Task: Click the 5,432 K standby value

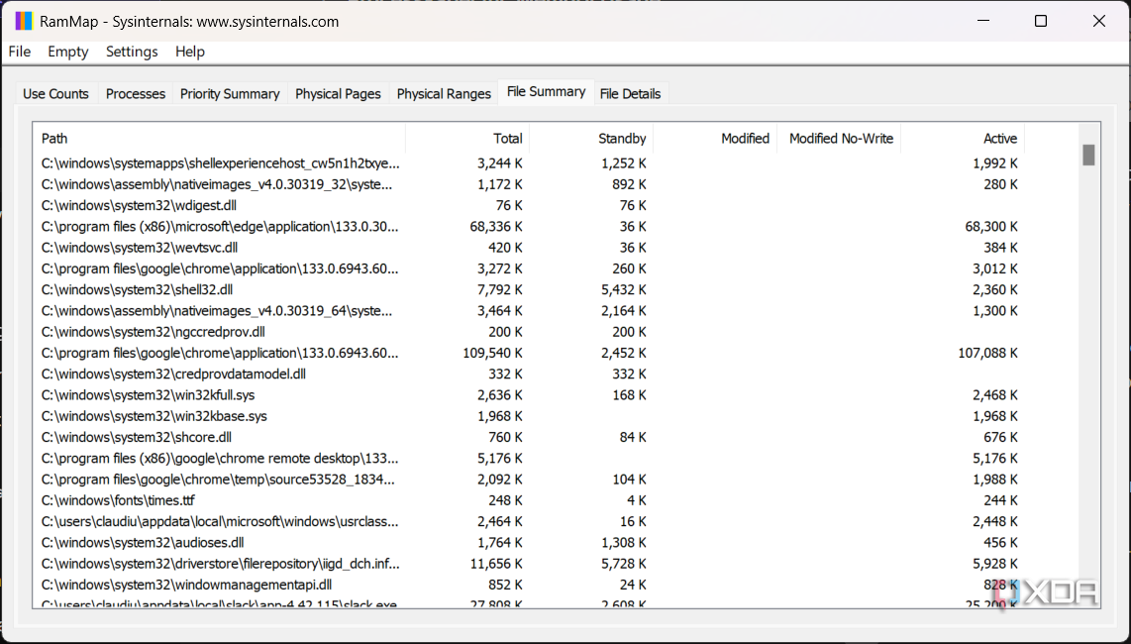Action: (x=624, y=289)
